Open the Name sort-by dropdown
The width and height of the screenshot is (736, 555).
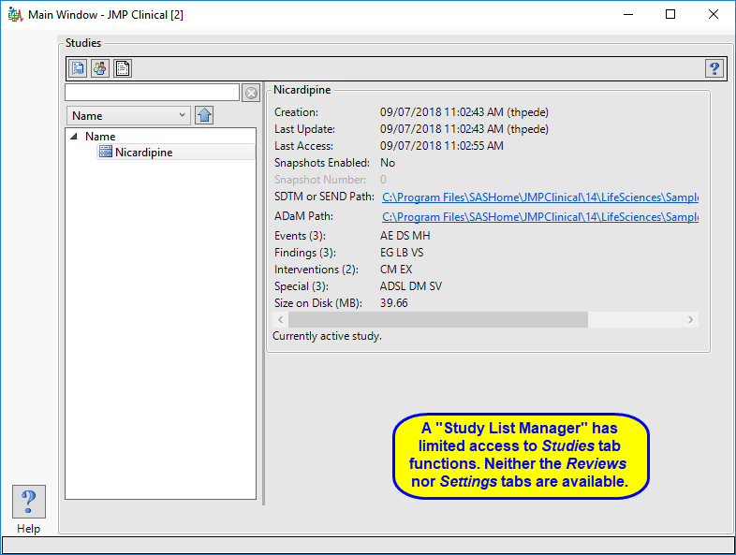[x=128, y=115]
